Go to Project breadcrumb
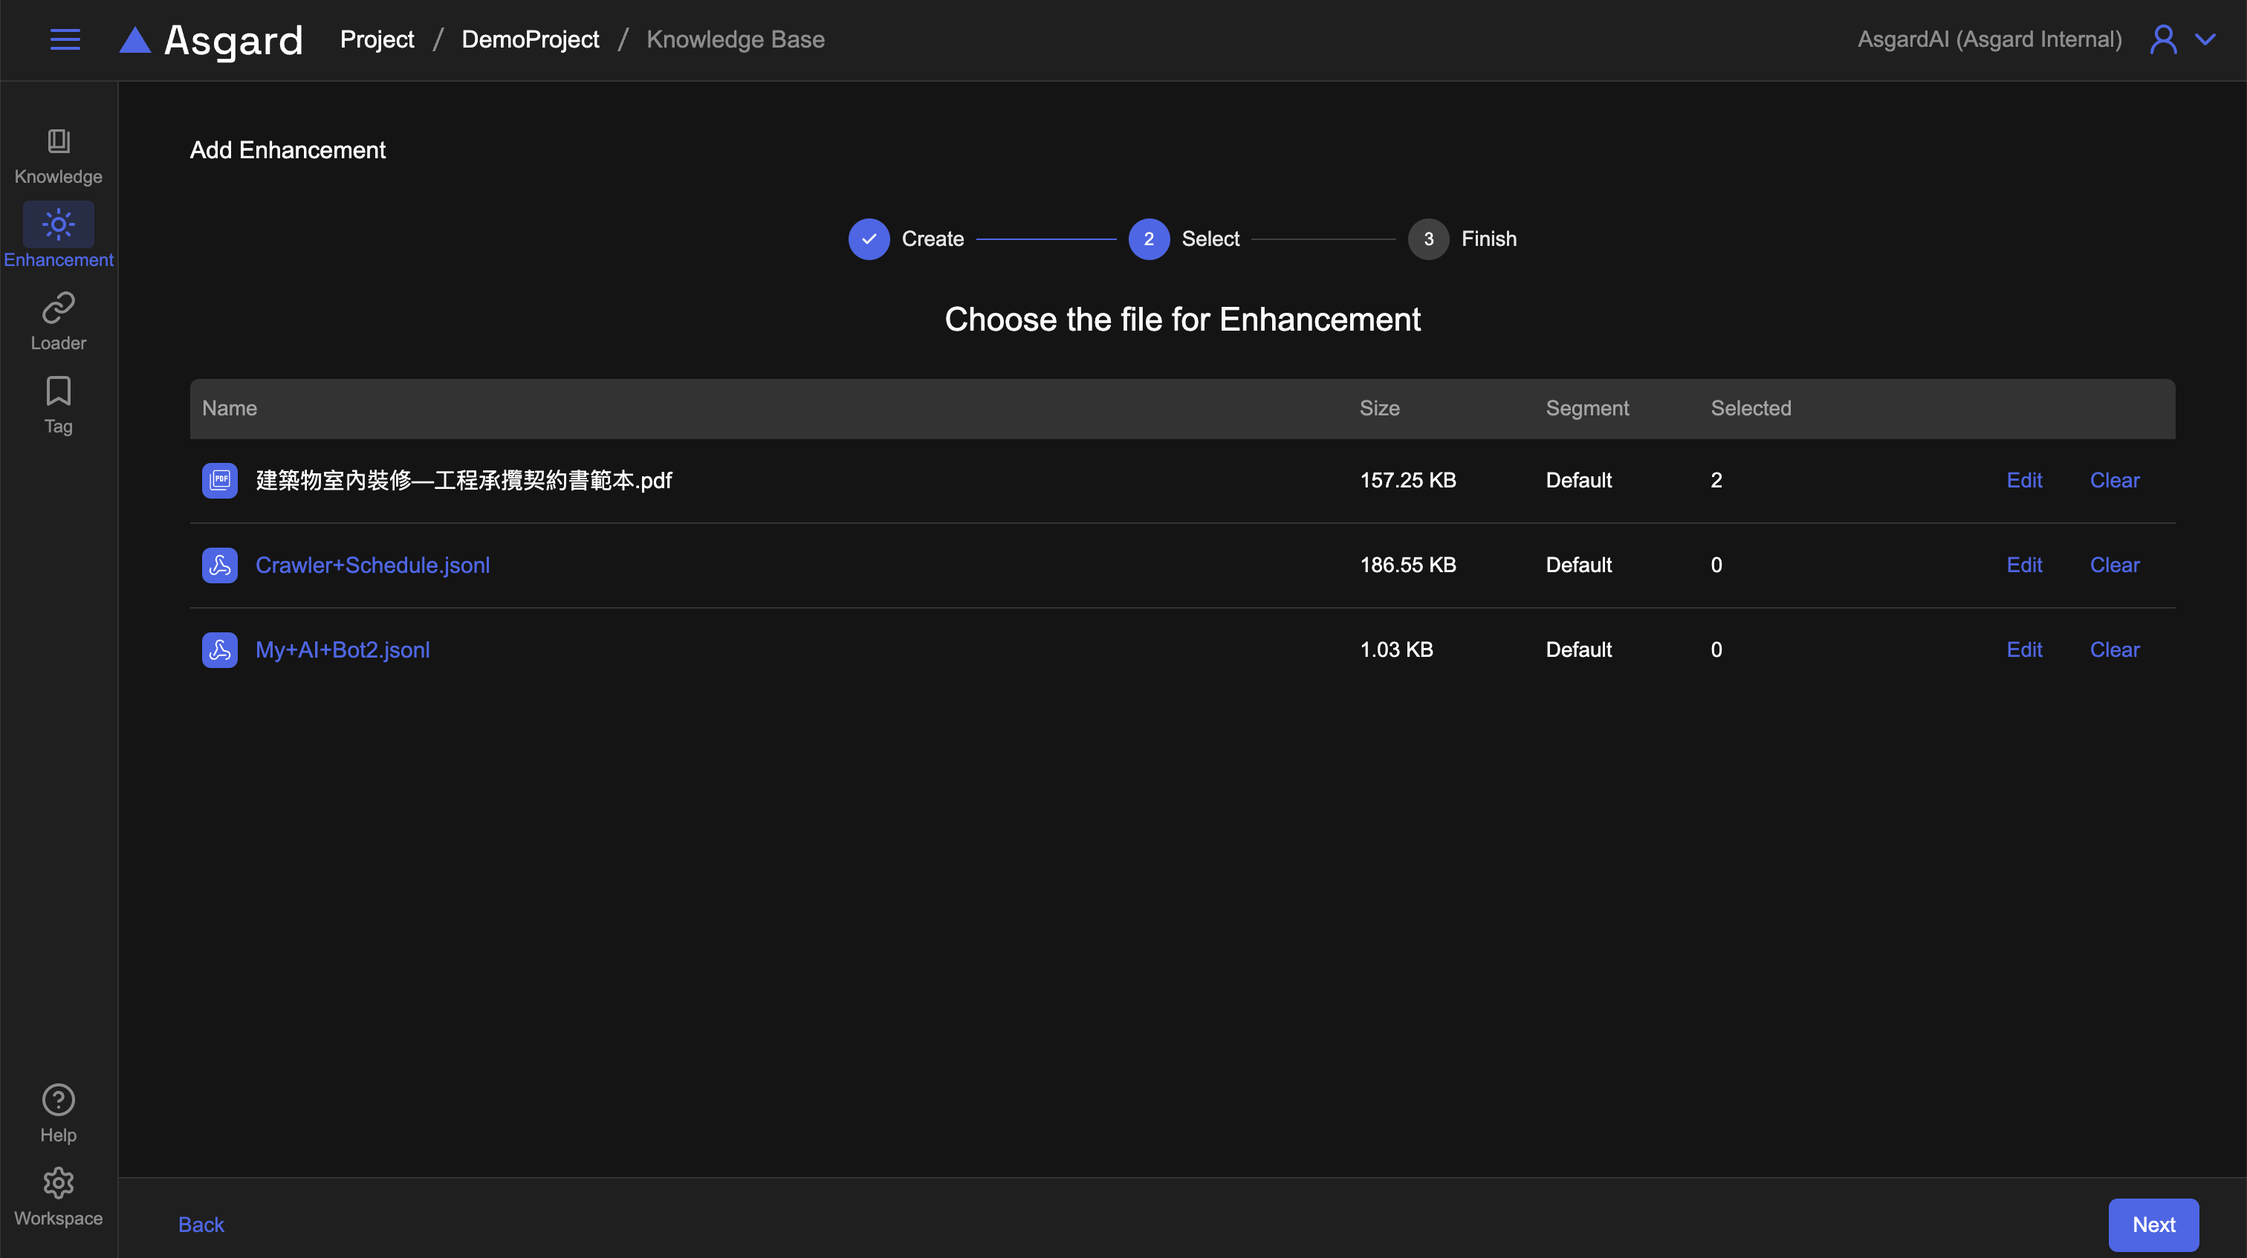 377,39
